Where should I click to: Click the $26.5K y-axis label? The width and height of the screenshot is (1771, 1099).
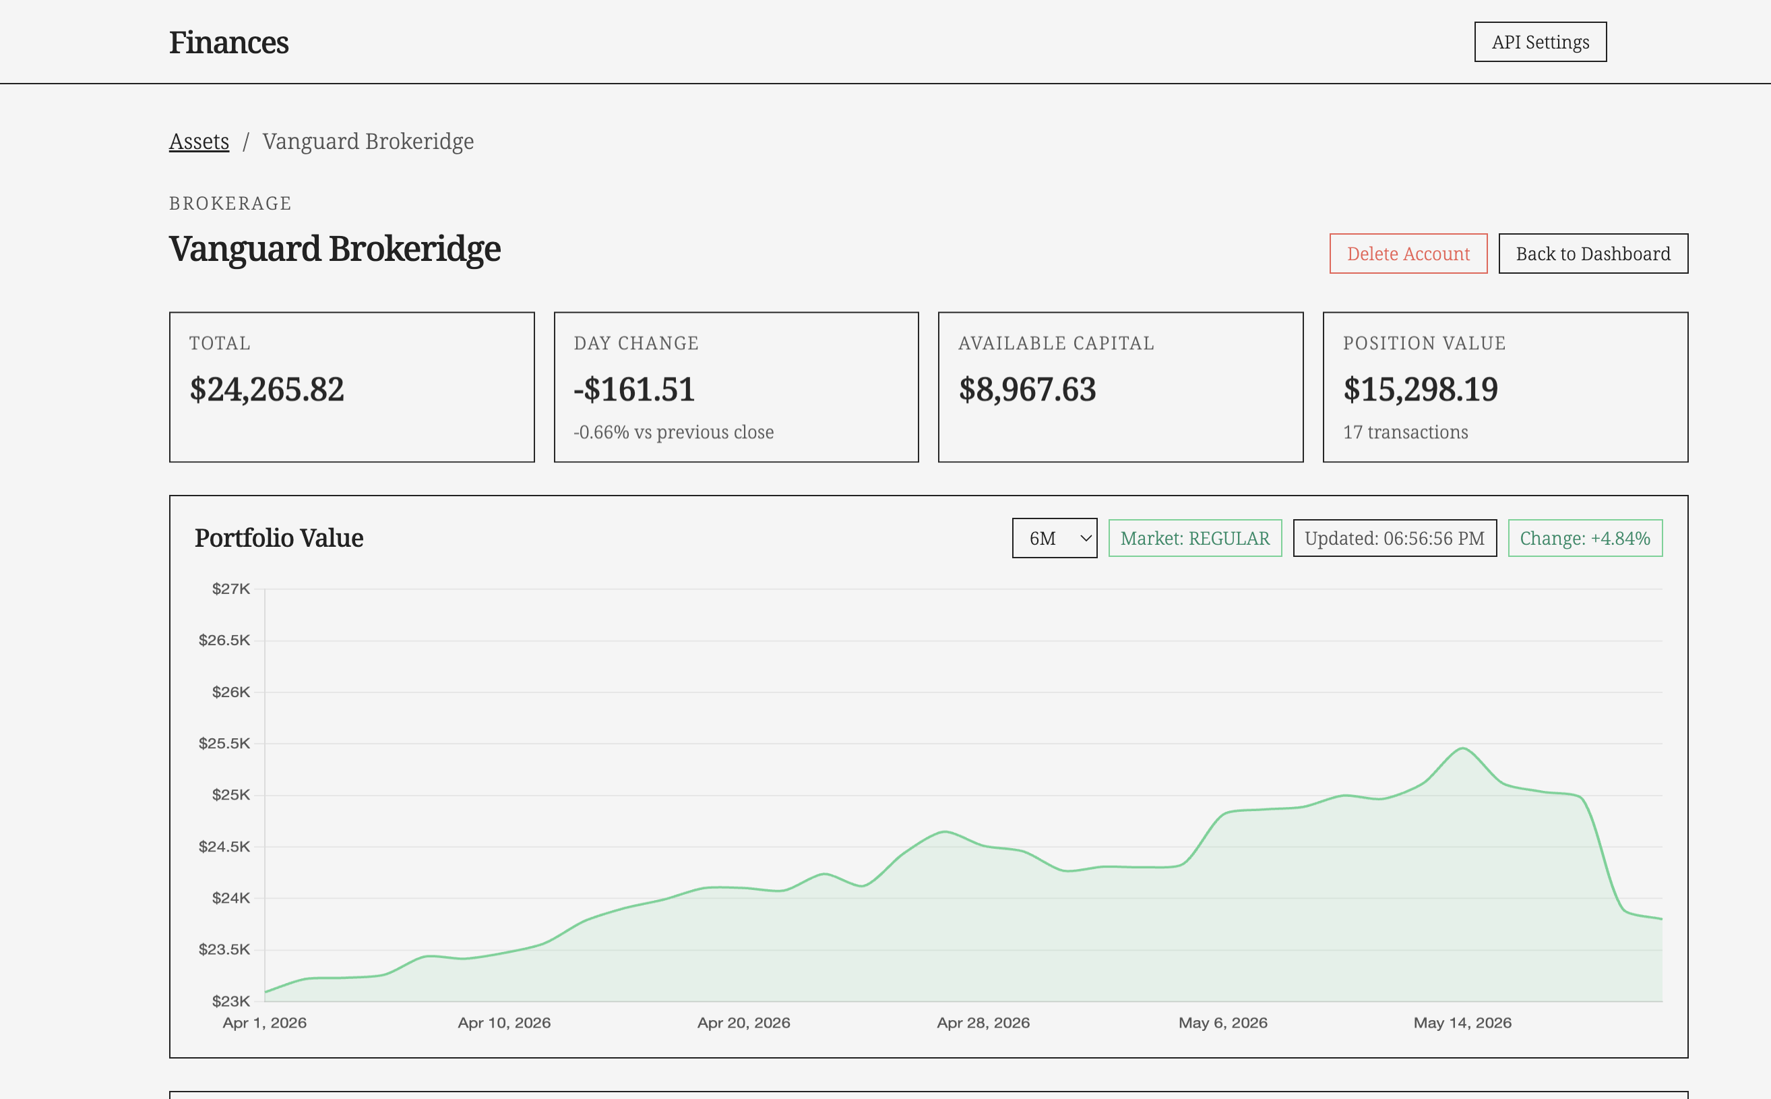click(x=224, y=641)
